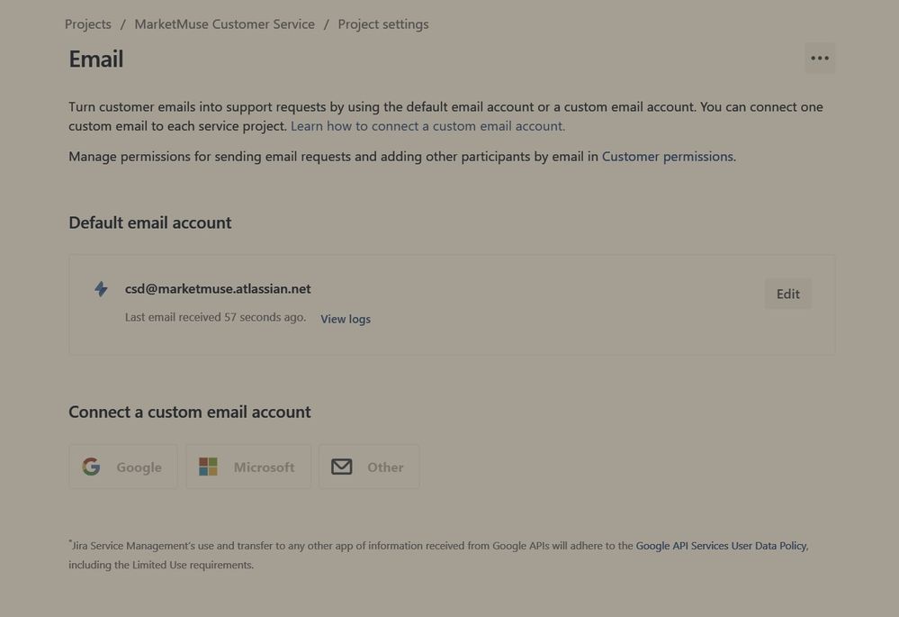Click Edit for the default email account
The height and width of the screenshot is (617, 899).
pyautogui.click(x=787, y=294)
